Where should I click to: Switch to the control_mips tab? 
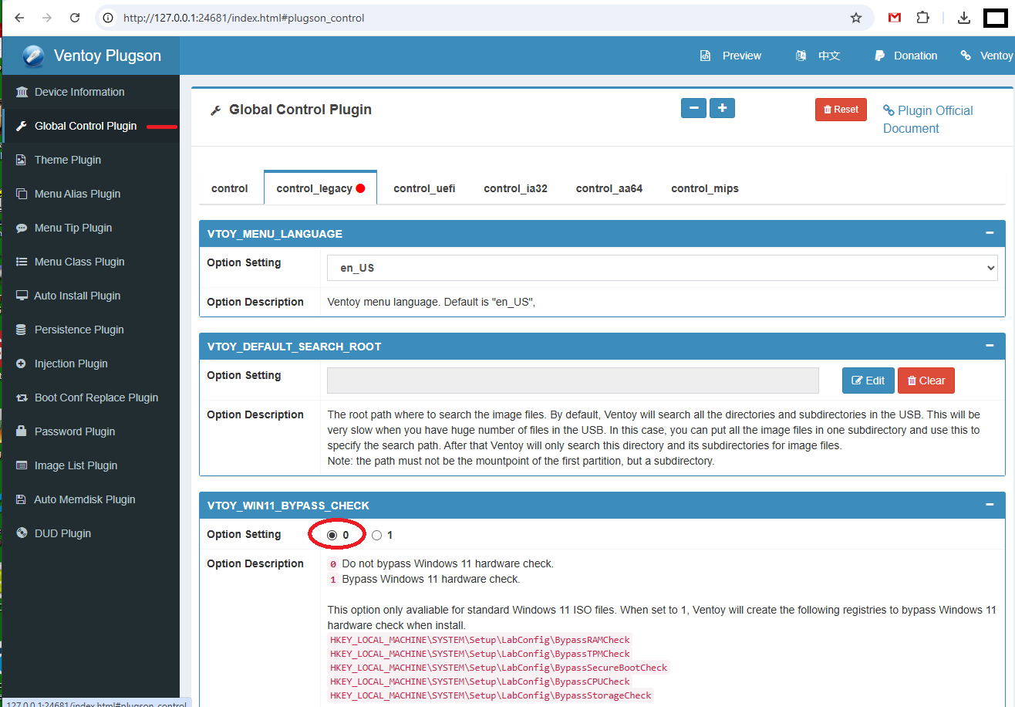(705, 188)
